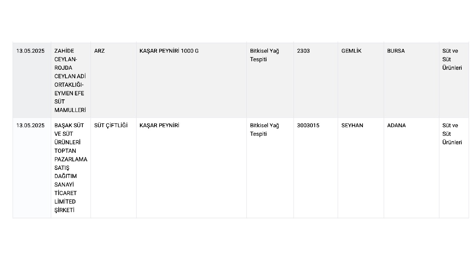
Task: Select the ADANA province cell
Action: tap(411, 168)
